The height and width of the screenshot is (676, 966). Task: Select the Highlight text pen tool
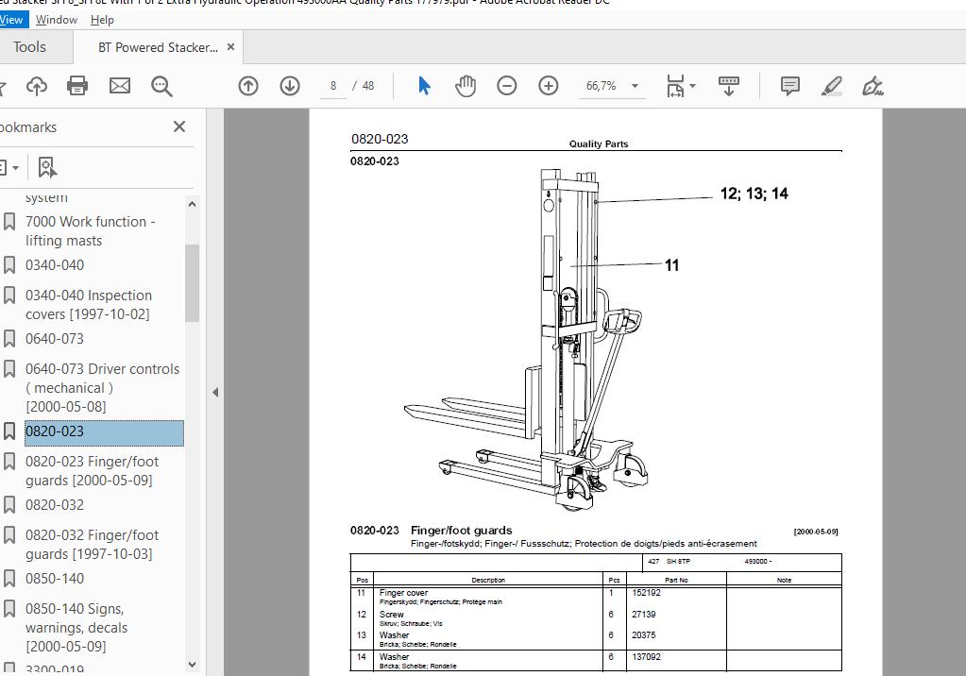(x=831, y=86)
